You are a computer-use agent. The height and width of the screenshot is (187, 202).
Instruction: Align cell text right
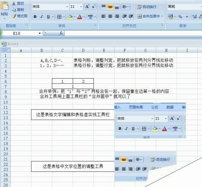click(117, 17)
